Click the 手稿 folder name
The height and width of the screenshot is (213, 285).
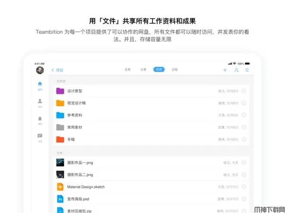click(71, 139)
